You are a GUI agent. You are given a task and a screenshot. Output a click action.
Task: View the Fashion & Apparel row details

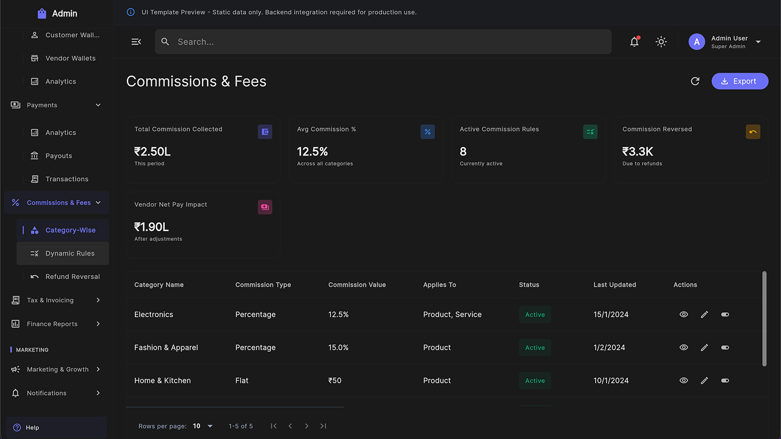[683, 348]
